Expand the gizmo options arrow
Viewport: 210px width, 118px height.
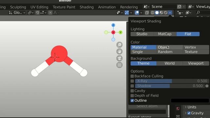(x=131, y=13)
